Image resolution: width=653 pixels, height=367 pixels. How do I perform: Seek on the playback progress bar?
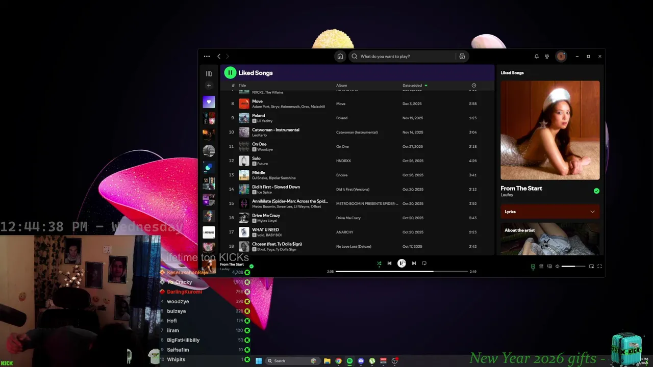pos(401,272)
